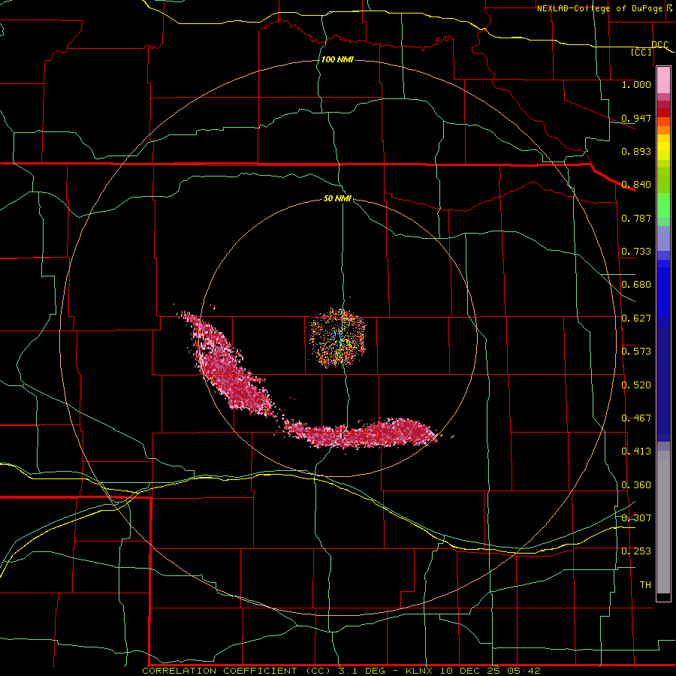676x676 pixels.
Task: Select the 0.573 scale value
Action: (636, 352)
